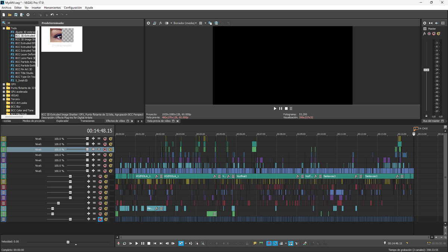Select the zoom edit tool
Image resolution: width=448 pixels, height=252 pixels.
pyautogui.click(x=203, y=243)
